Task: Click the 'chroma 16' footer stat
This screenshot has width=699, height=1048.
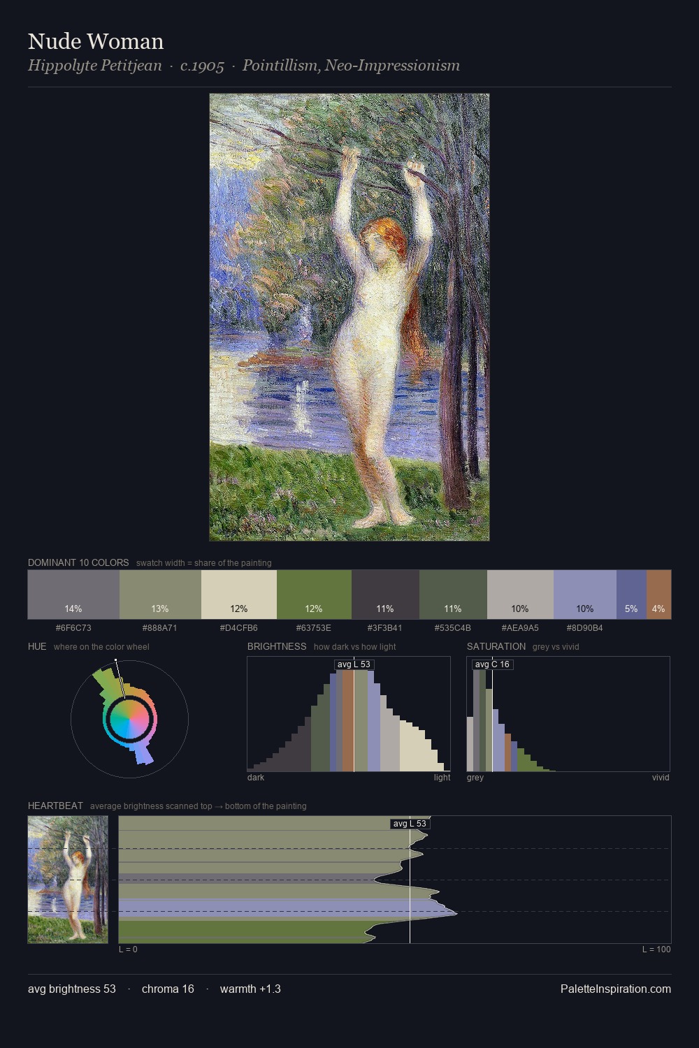Action: pos(168,989)
